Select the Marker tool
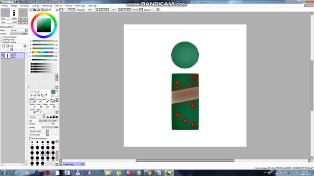 click(33, 106)
